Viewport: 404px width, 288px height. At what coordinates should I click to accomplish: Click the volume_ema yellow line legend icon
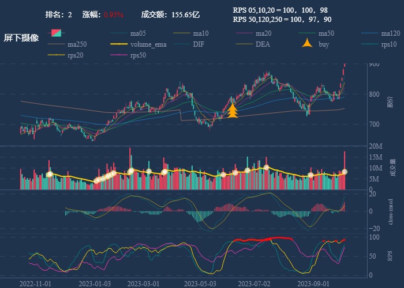coord(119,44)
